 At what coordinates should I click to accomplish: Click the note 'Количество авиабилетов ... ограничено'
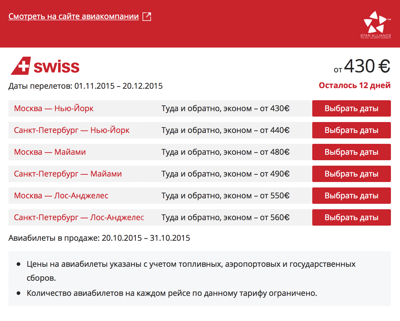click(x=172, y=293)
